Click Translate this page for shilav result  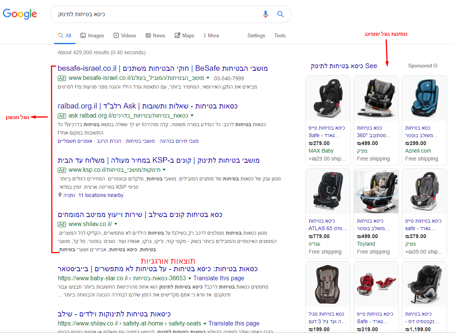[x=234, y=323]
